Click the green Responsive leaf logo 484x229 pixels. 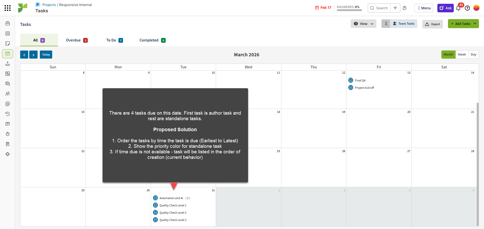tap(22, 8)
